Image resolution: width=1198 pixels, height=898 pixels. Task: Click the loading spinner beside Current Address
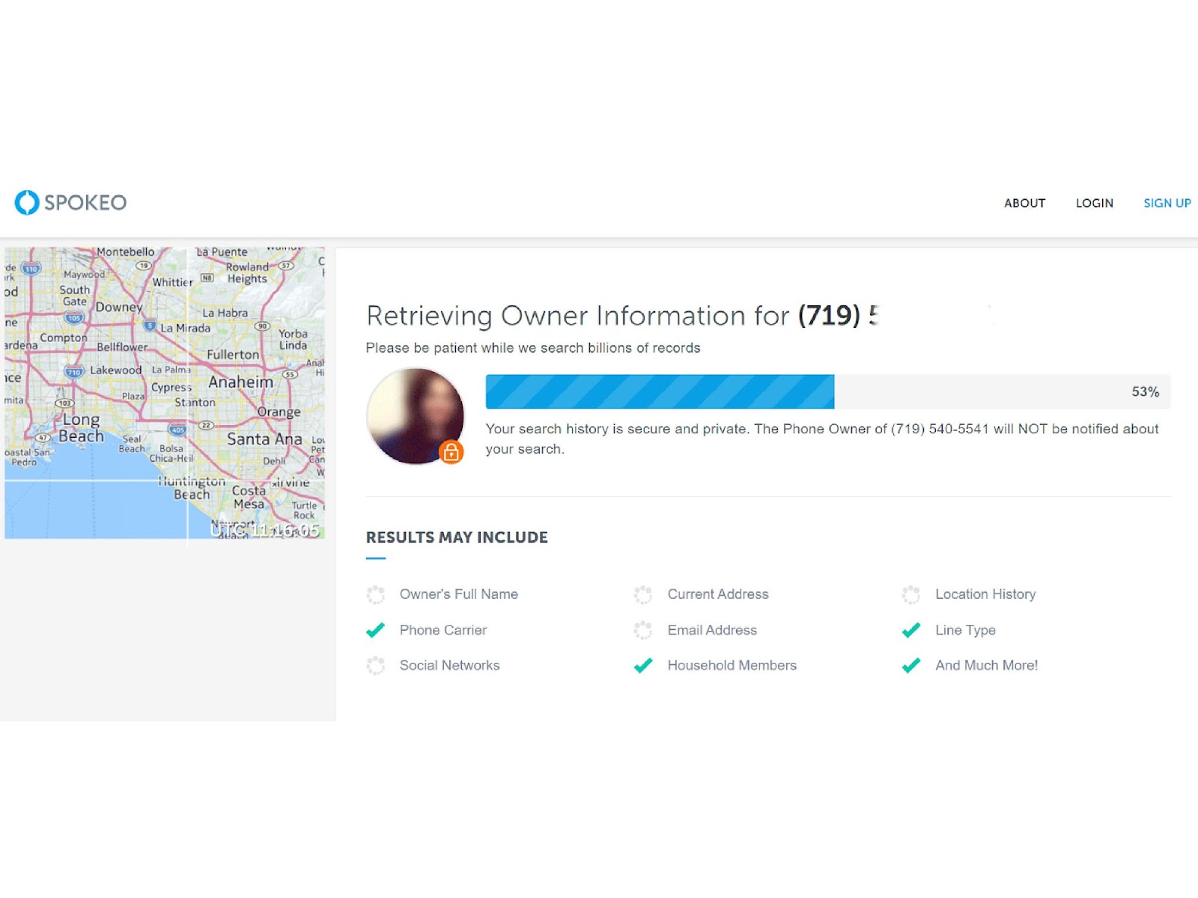click(642, 595)
